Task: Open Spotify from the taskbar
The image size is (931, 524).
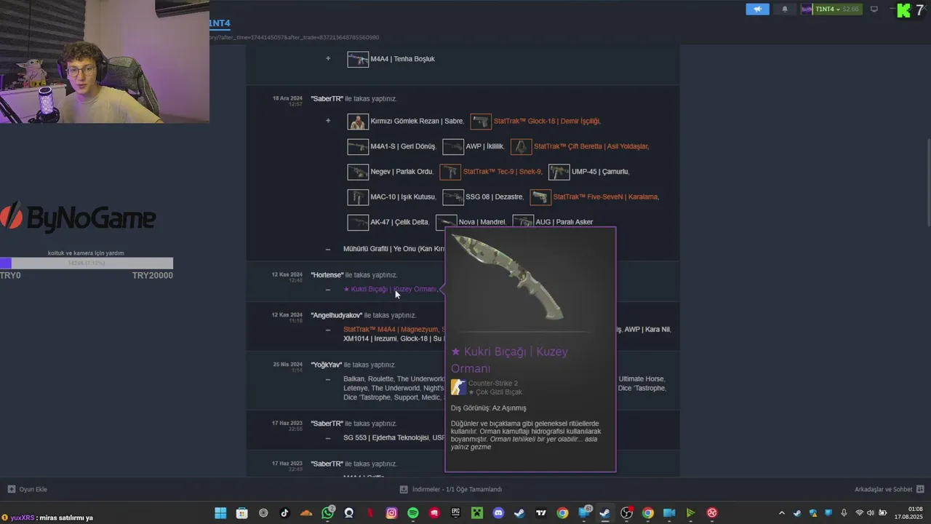Action: pyautogui.click(x=413, y=513)
